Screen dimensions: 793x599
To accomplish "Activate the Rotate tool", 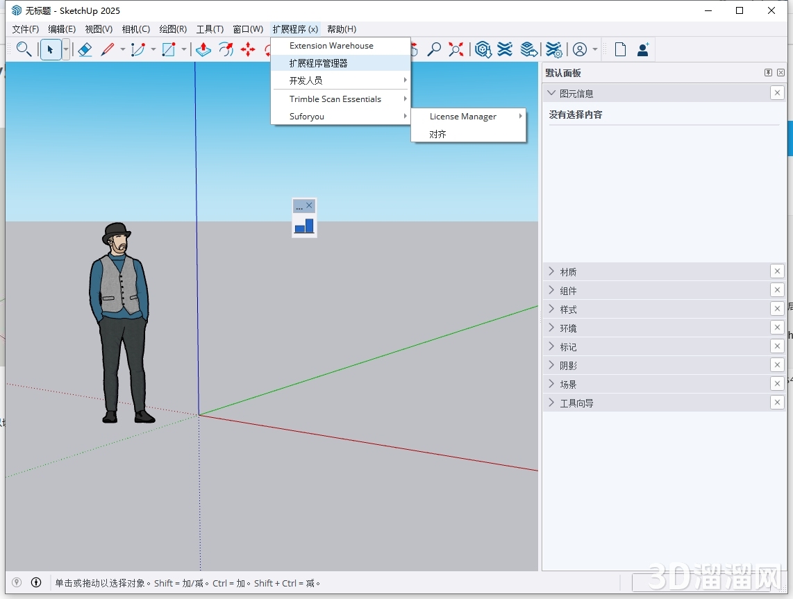I will 226,49.
